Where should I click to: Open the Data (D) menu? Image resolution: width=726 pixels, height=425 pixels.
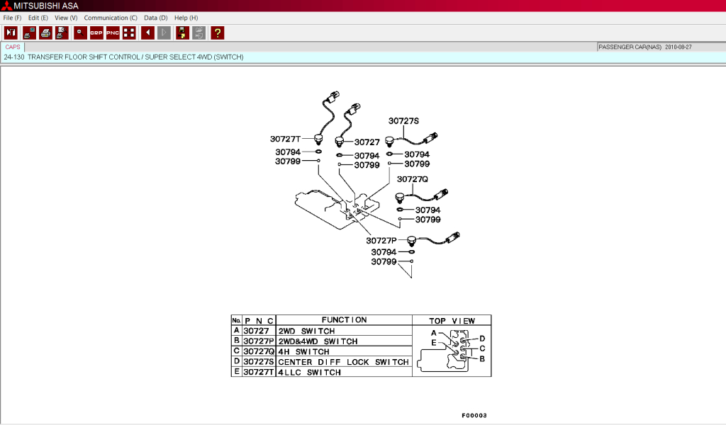[155, 18]
